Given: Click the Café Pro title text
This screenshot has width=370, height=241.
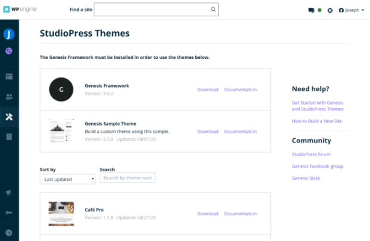Looking at the screenshot, I should (94, 210).
